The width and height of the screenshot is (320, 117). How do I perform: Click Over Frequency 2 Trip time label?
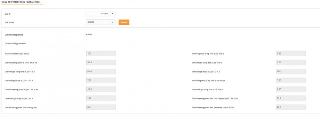[x=208, y=54]
